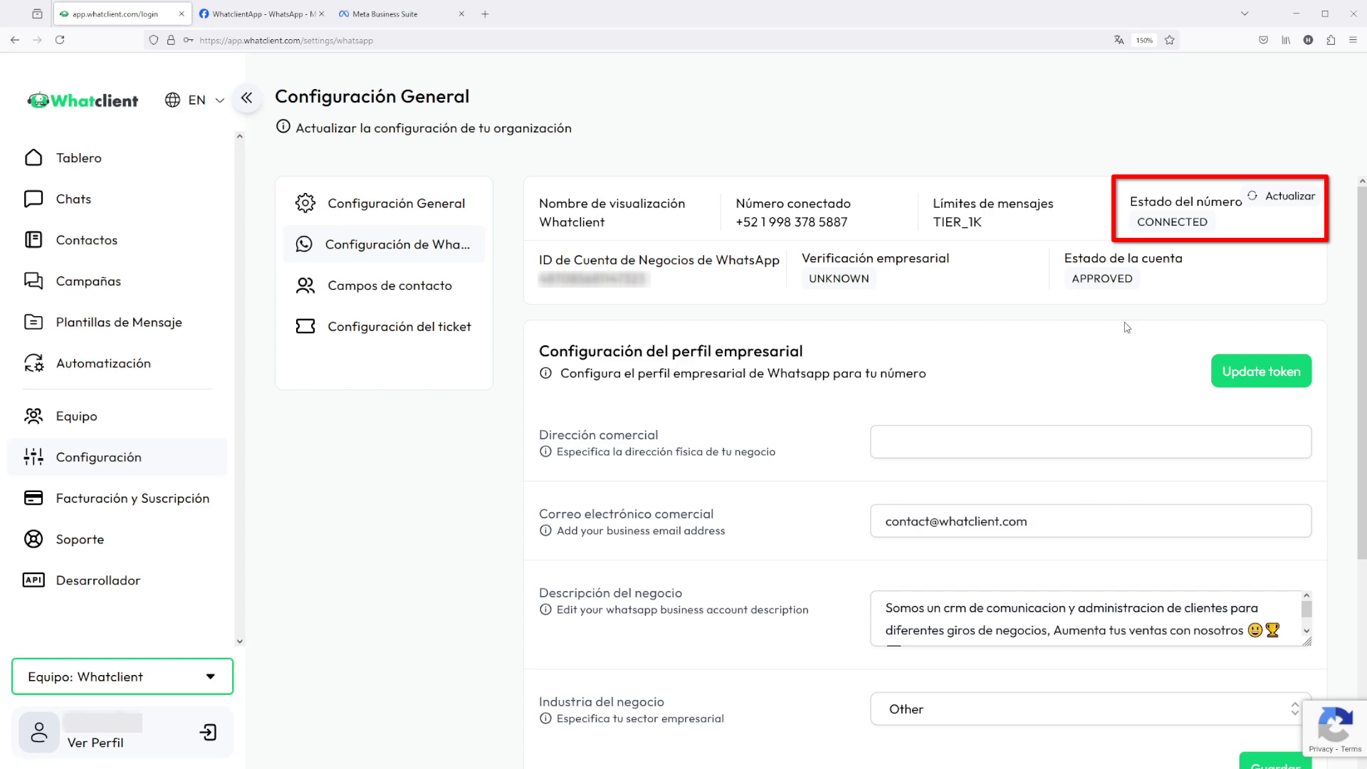This screenshot has width=1367, height=769.
Task: Click the Whatclient logo
Action: (83, 100)
